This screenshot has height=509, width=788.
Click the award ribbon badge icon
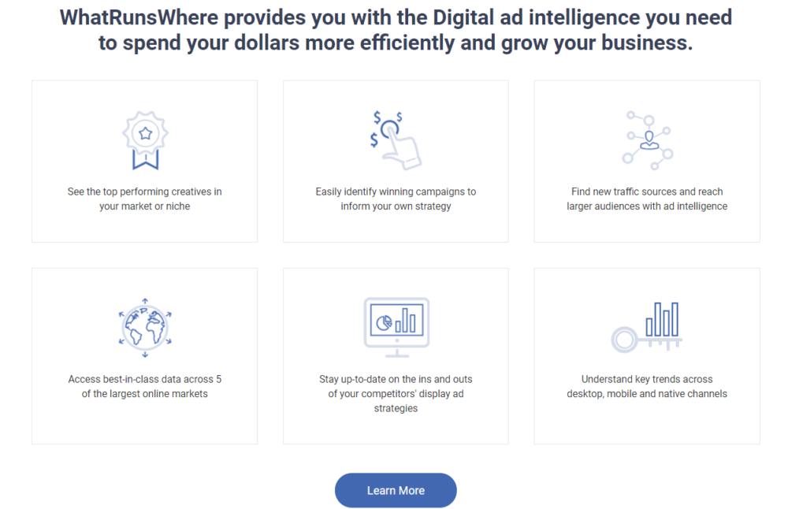coord(145,140)
